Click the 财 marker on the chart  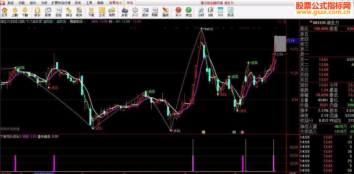point(234,132)
